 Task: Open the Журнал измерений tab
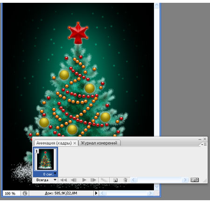[99, 143]
